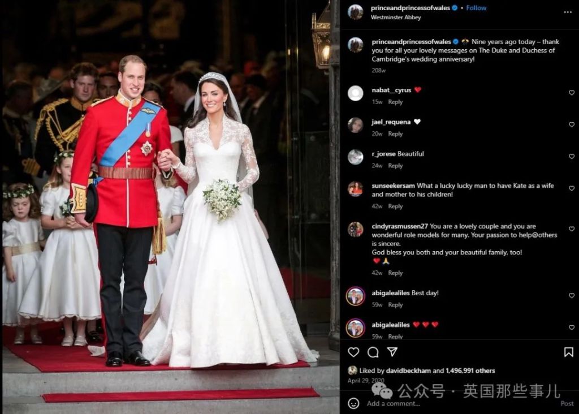
Task: Like the post with heart icon
Action: click(x=353, y=352)
